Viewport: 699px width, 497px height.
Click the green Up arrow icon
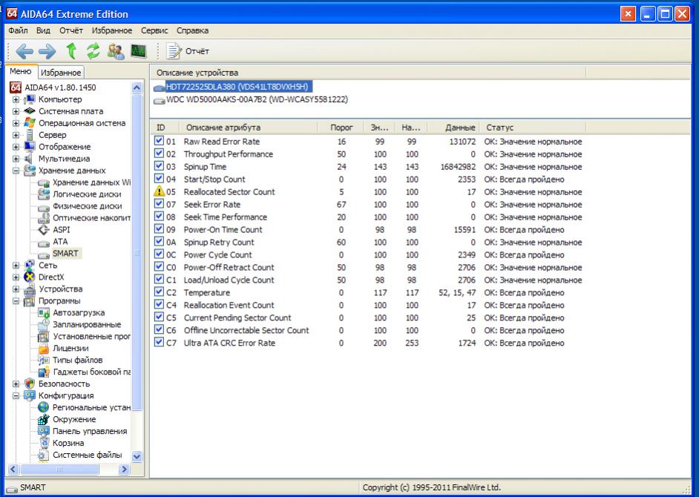[x=72, y=50]
